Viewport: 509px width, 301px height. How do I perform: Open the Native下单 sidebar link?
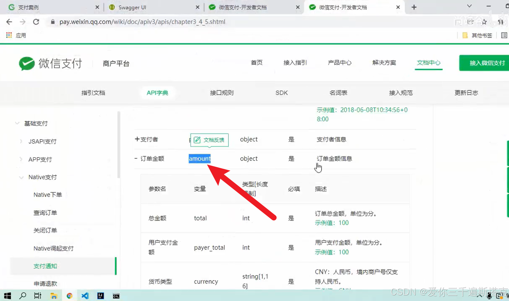tap(48, 195)
